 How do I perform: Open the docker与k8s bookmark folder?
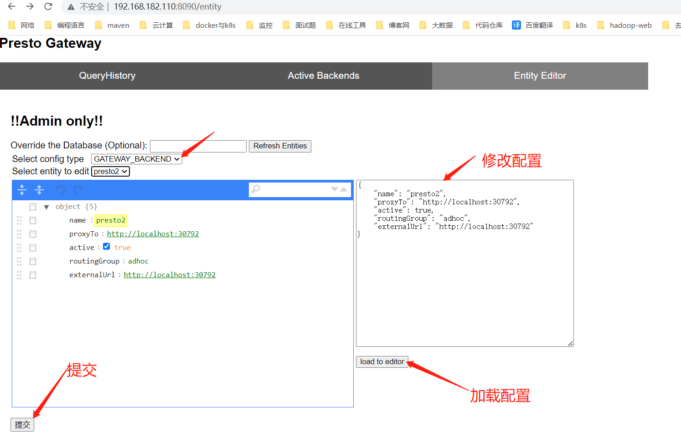click(x=209, y=25)
